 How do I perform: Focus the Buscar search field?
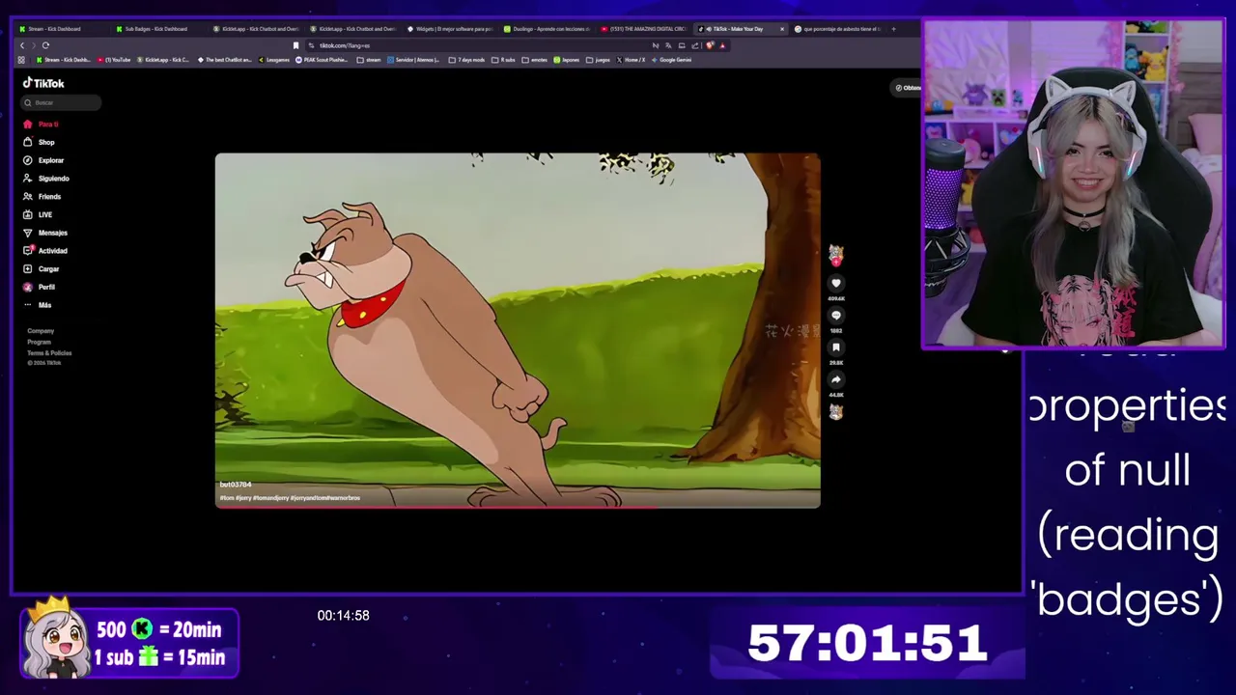[61, 102]
